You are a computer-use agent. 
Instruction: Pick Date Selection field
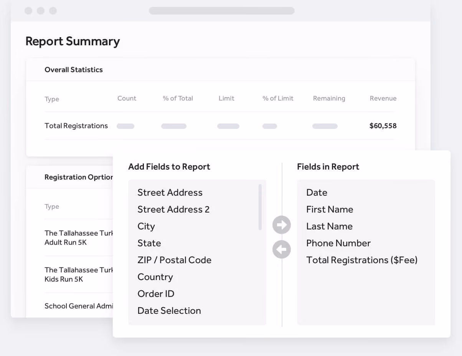click(169, 311)
